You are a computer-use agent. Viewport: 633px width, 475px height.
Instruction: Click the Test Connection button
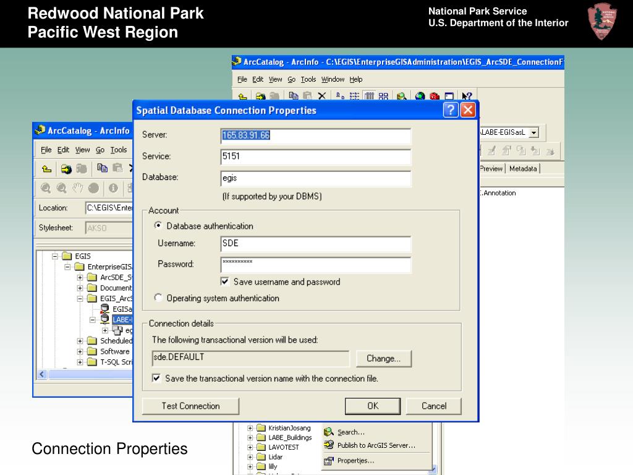point(190,406)
